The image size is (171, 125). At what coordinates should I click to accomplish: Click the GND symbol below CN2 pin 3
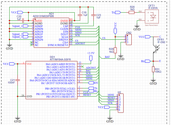121,57
